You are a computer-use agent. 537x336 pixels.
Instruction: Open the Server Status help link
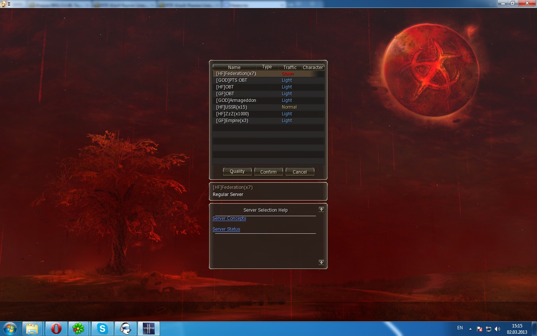tap(226, 229)
